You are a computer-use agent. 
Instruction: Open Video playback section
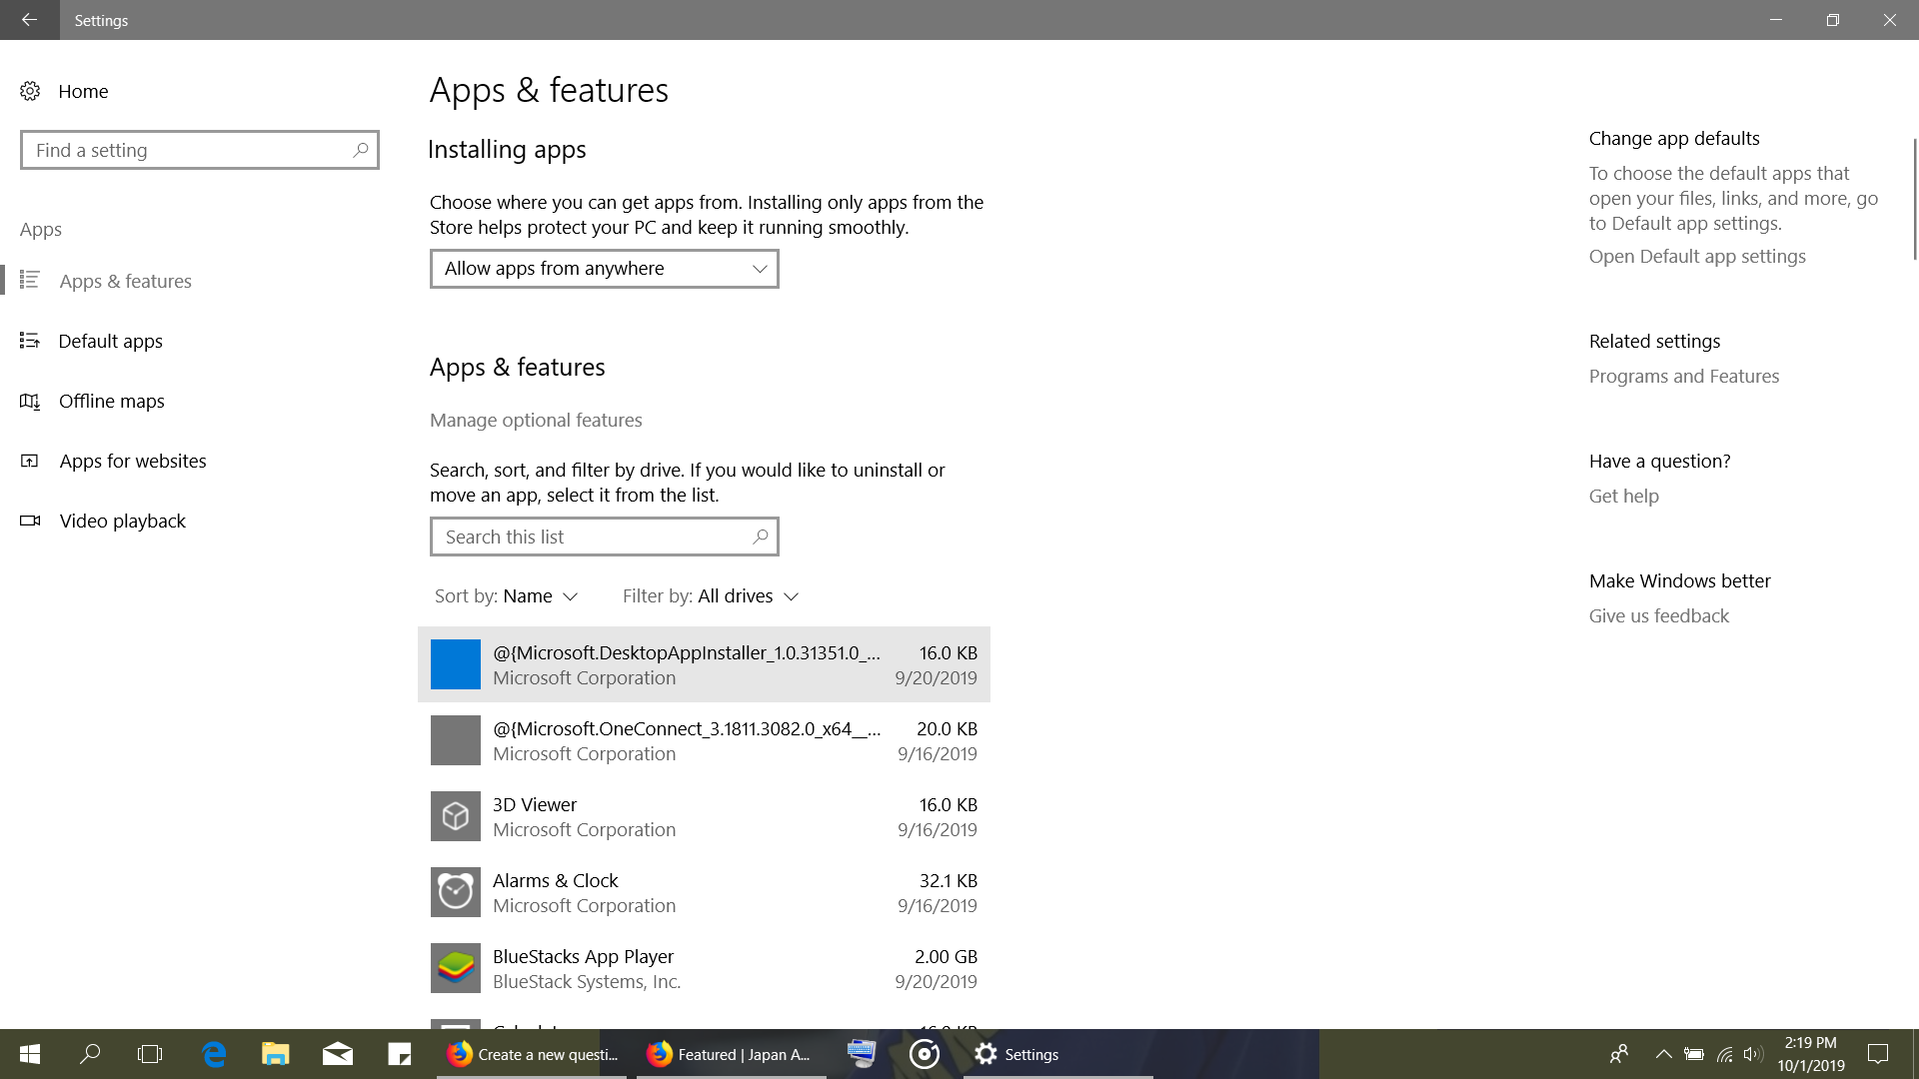[x=122, y=521]
